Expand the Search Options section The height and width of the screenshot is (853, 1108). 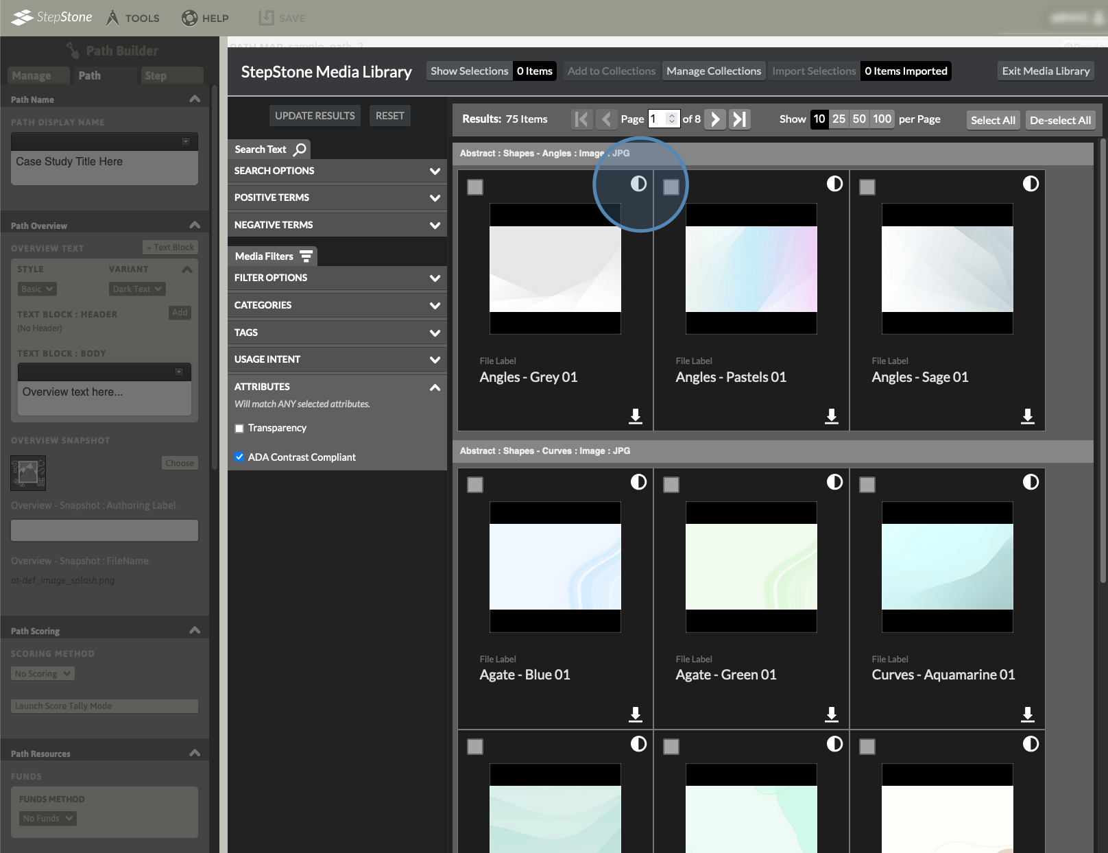coord(337,171)
